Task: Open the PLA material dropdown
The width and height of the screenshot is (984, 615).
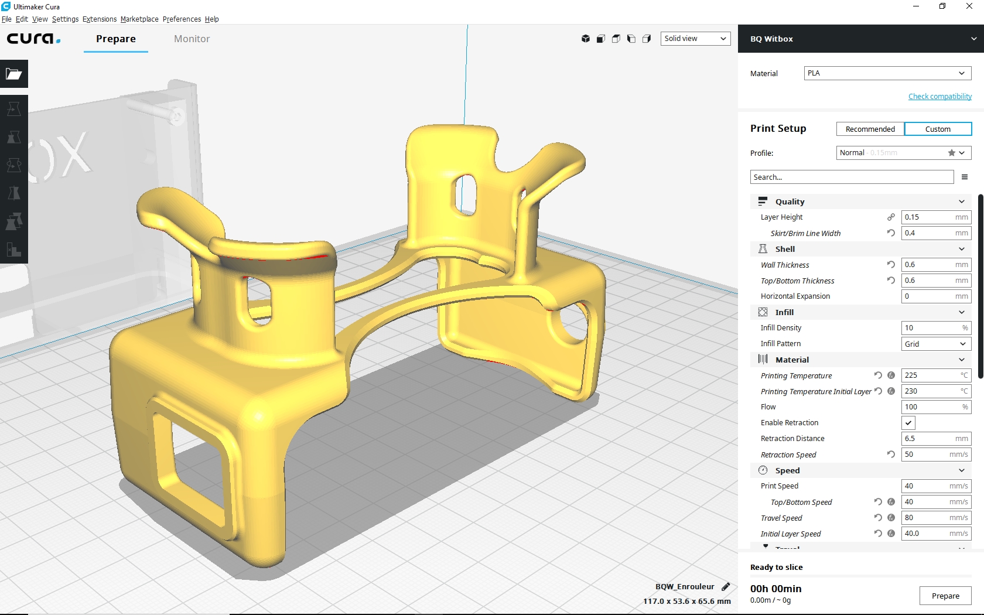Action: (x=887, y=73)
